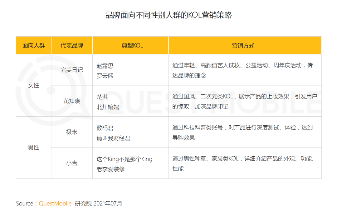Screen dimensions: 337x212
Task: Click the QuestMobile source link
Action: (55, 203)
